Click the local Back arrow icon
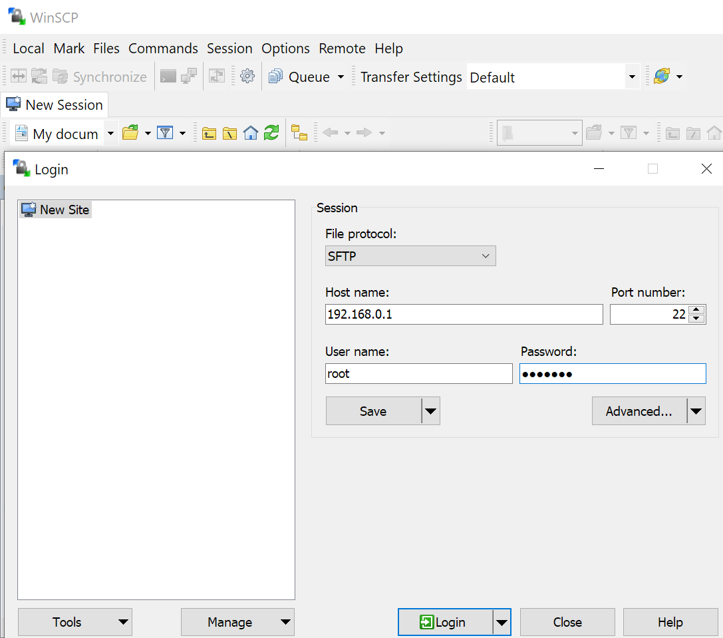Screen dimensions: 723x638 331,133
